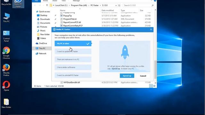This screenshot has height=115, width=205.
Task: Select Downloads in the navigation pane
Action: tap(45, 19)
